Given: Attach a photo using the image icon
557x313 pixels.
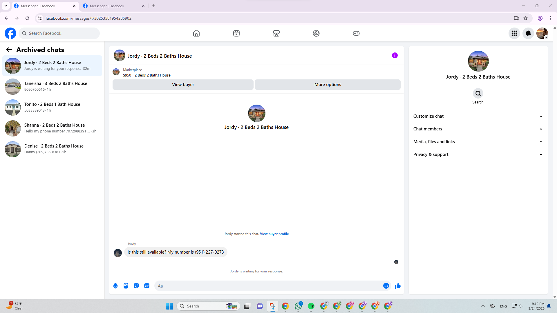Looking at the screenshot, I should click(x=126, y=286).
